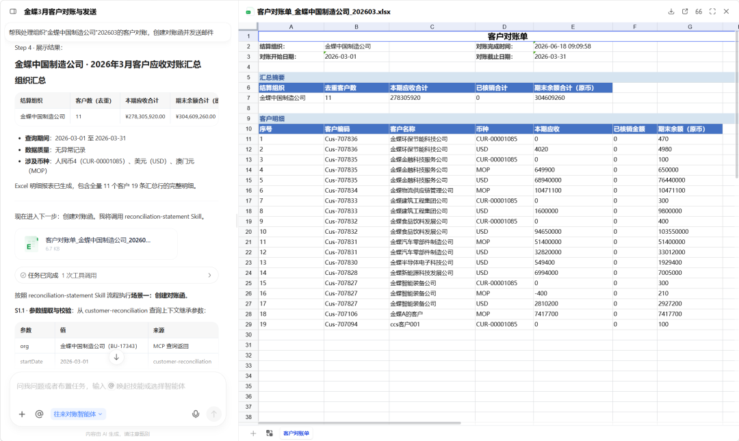739x441 pixels.
Task: Open the spreadsheet in a new window
Action: 685,12
